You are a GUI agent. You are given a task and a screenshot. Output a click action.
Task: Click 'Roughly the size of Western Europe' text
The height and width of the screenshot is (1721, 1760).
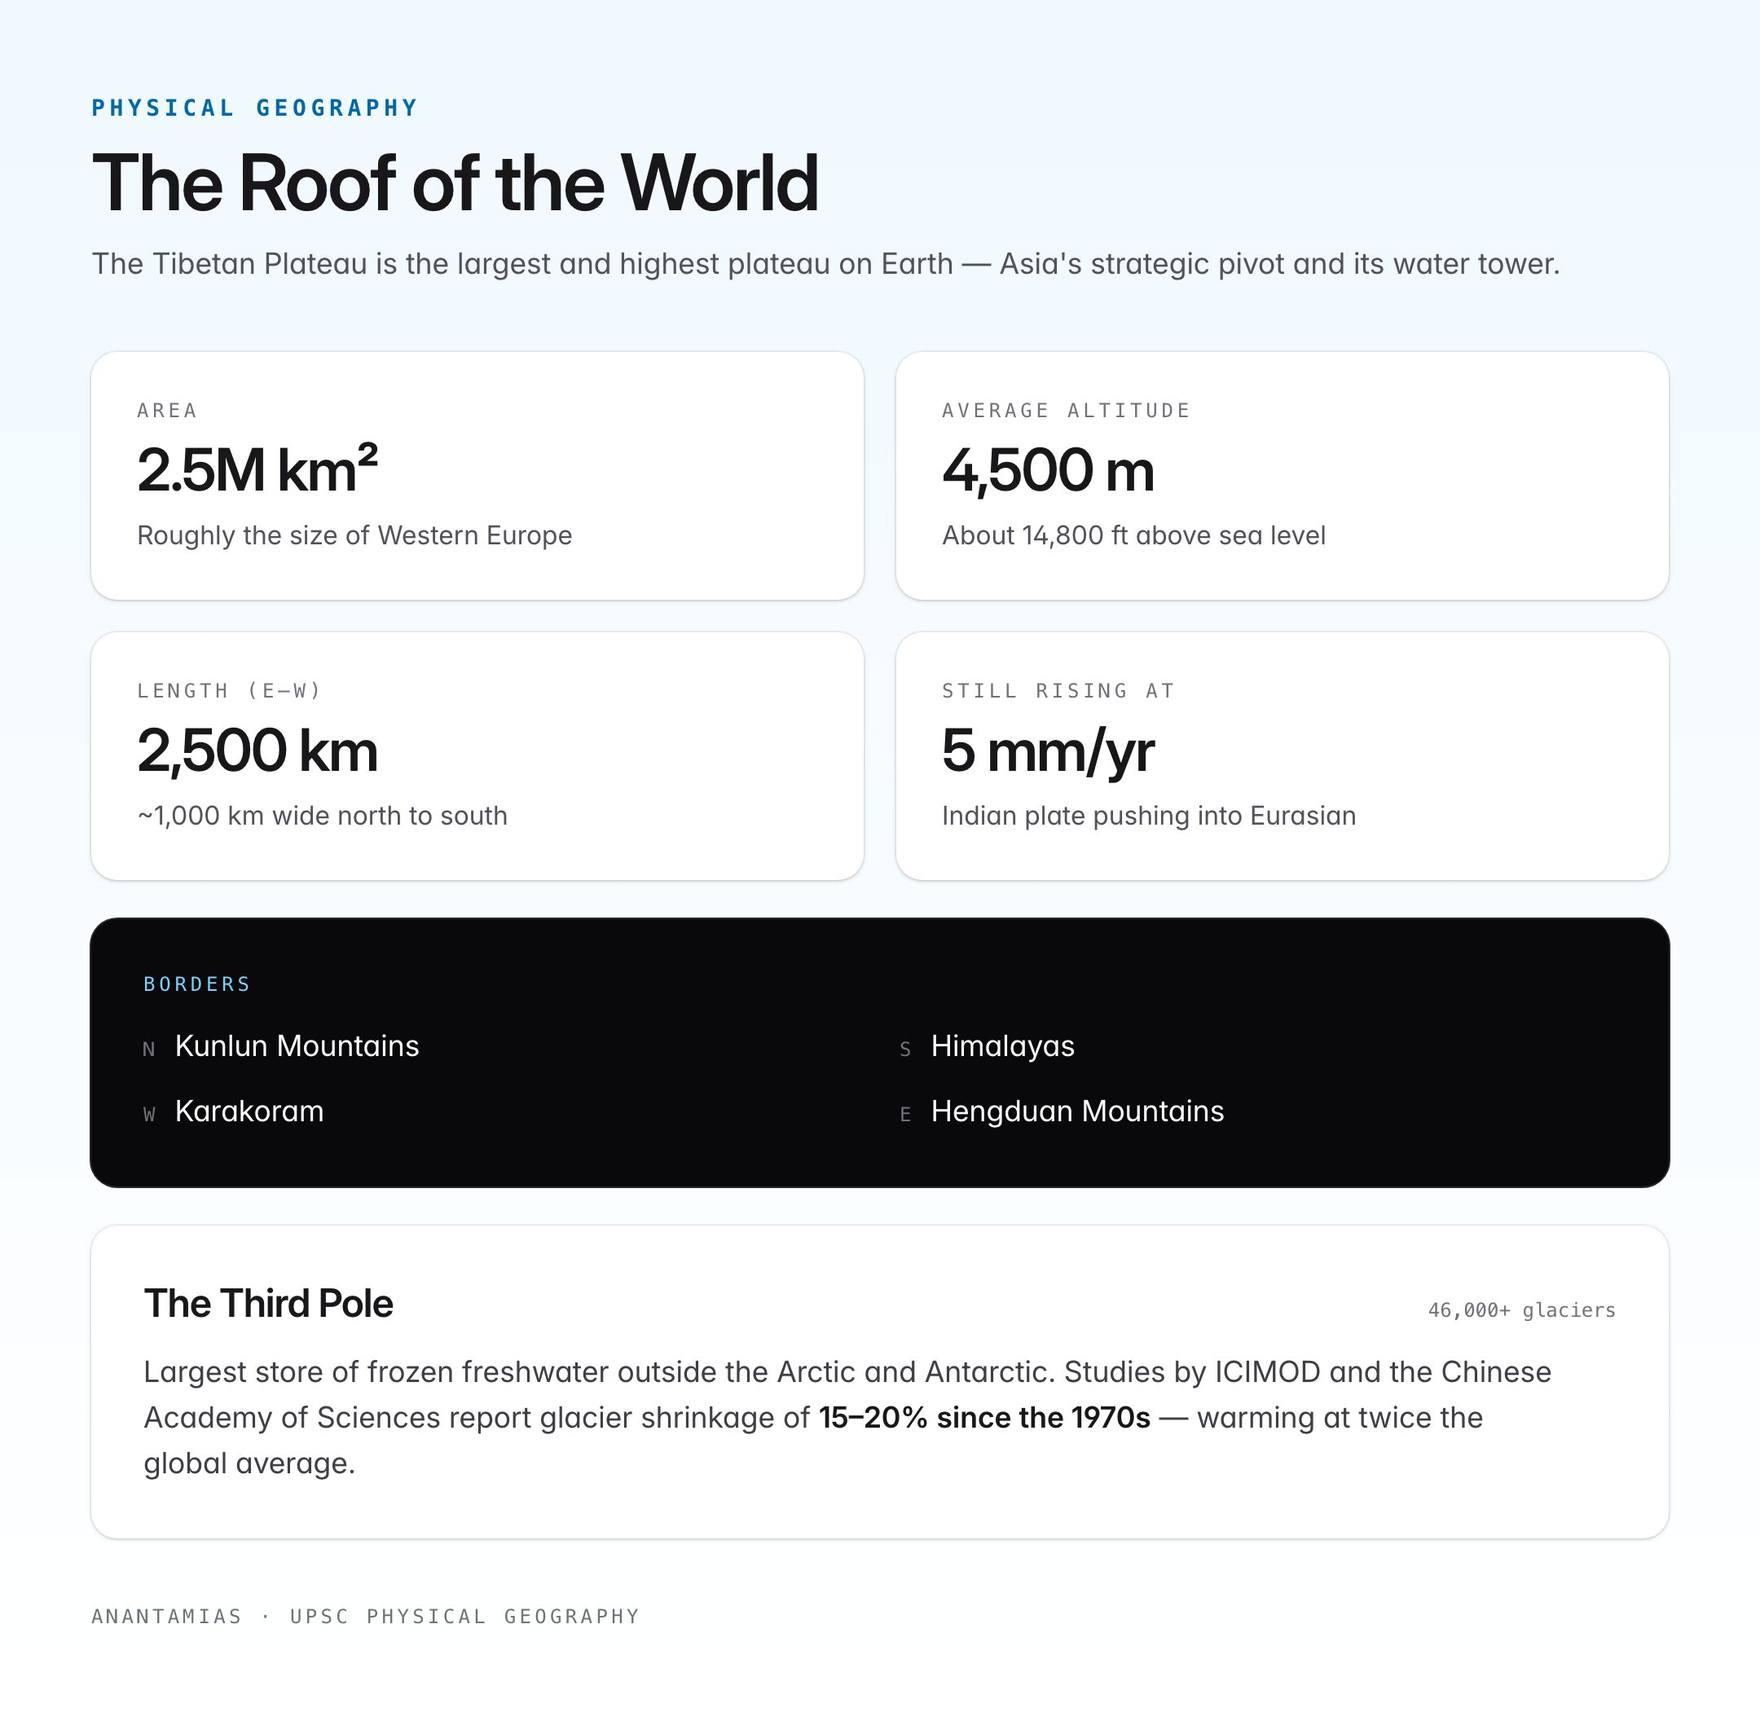(354, 535)
